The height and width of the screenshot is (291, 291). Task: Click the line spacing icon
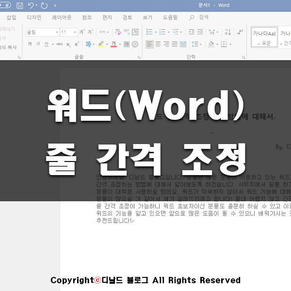pos(195,44)
